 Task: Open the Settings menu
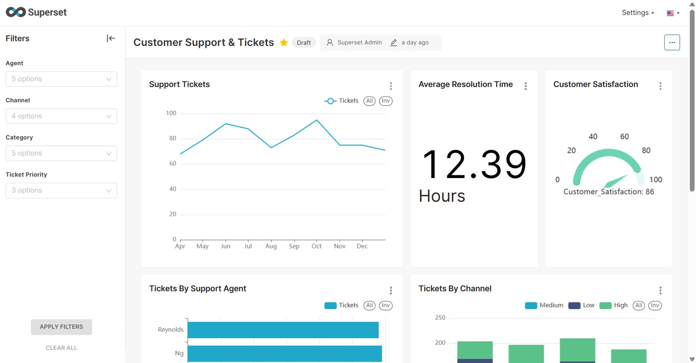tap(637, 13)
